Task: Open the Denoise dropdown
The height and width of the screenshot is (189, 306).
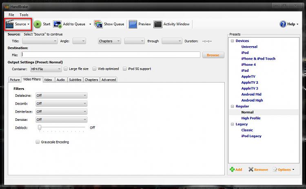Action: click(61, 120)
